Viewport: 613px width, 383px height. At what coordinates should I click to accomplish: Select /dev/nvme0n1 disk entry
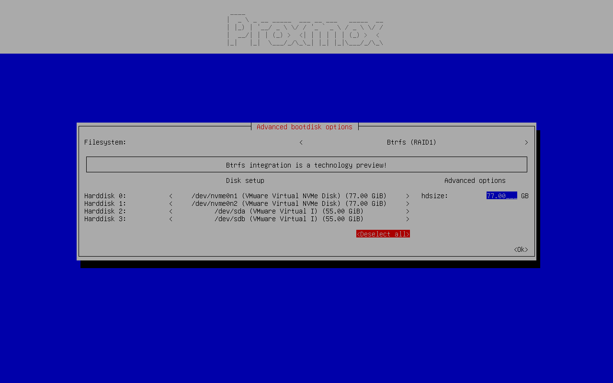pos(289,196)
